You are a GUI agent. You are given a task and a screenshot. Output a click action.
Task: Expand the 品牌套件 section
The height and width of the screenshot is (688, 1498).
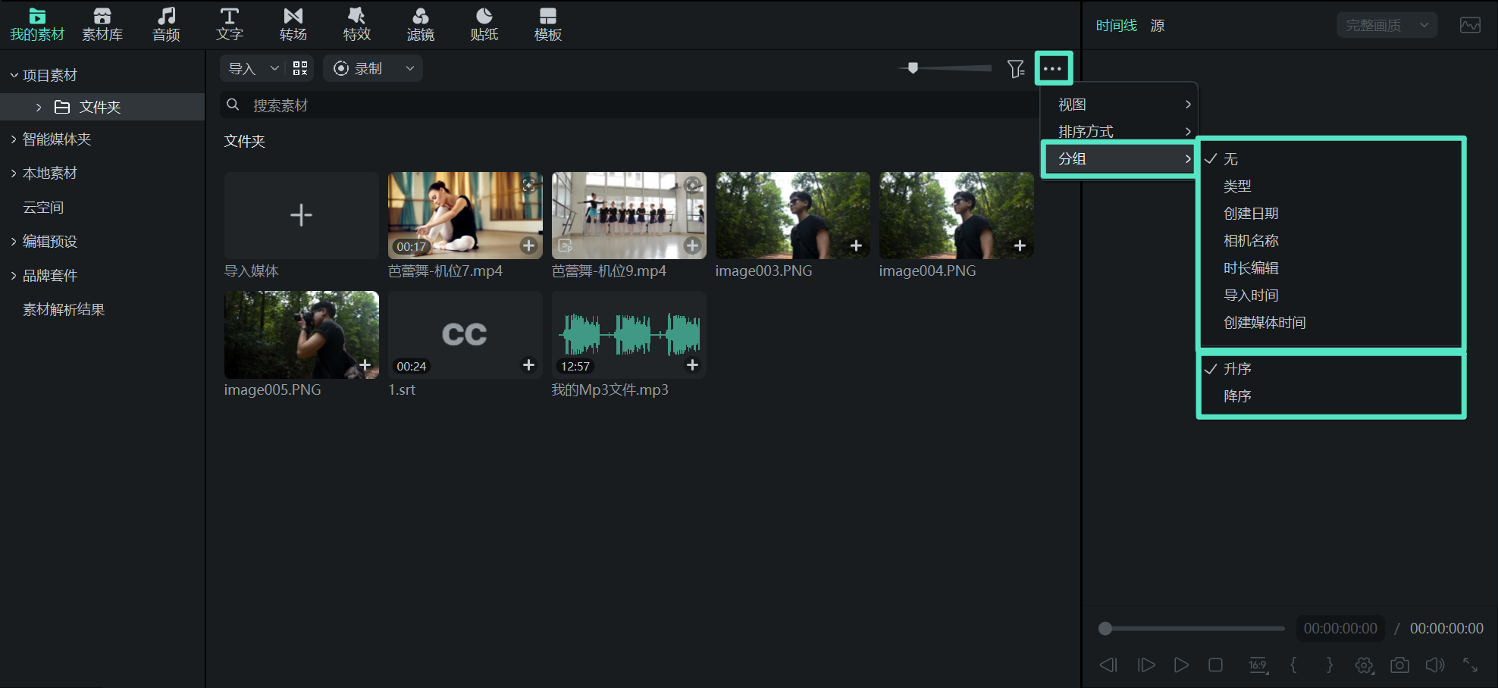tap(14, 276)
